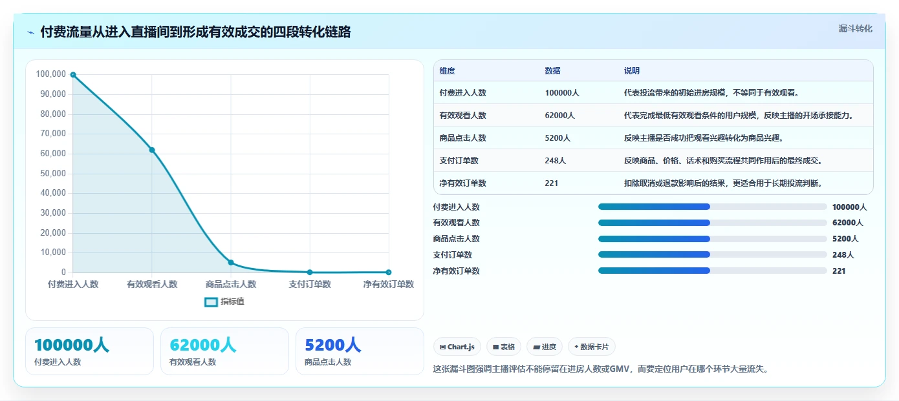
Task: Open the 62000人 有效观看人数 stat card
Action: (x=224, y=351)
